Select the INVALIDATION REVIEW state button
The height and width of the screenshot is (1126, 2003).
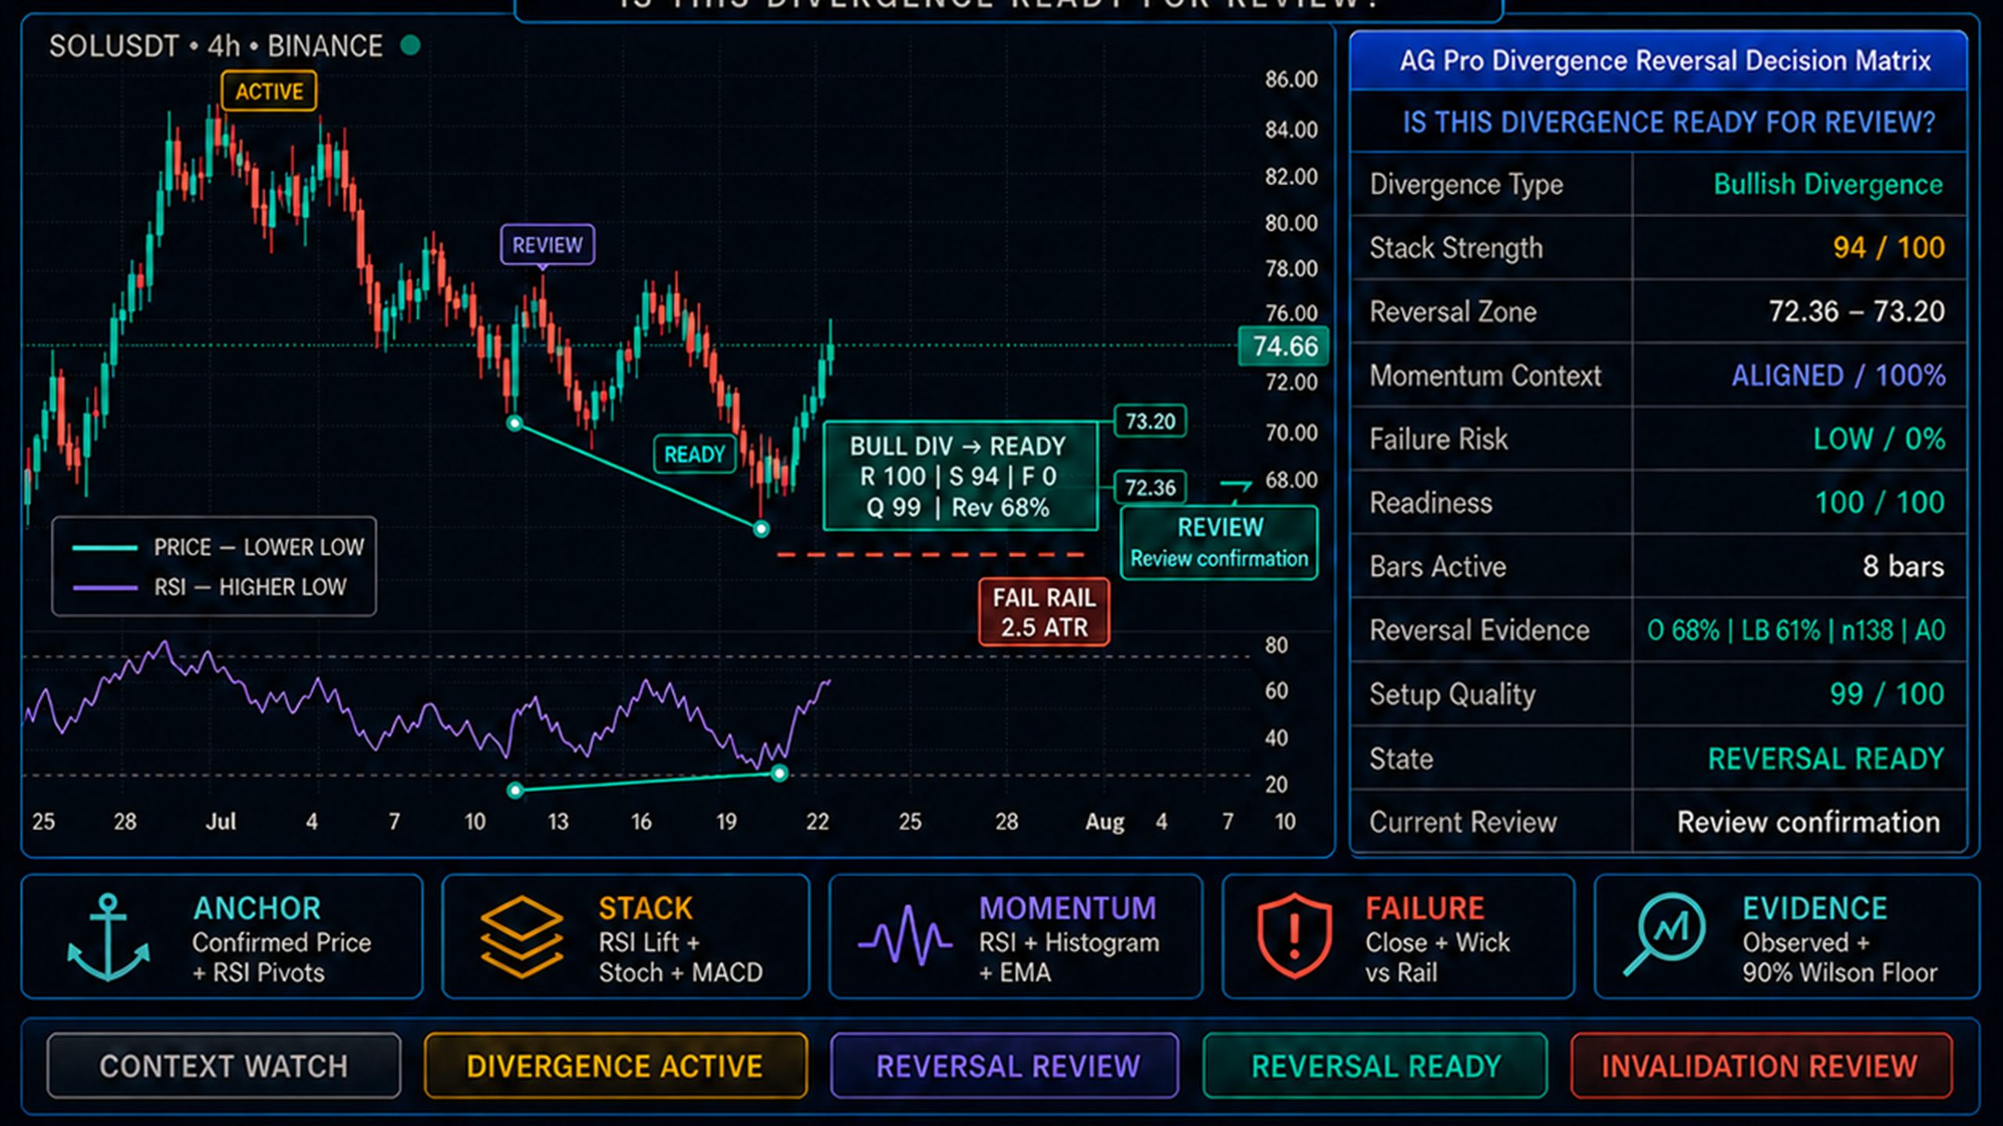click(x=1761, y=1067)
